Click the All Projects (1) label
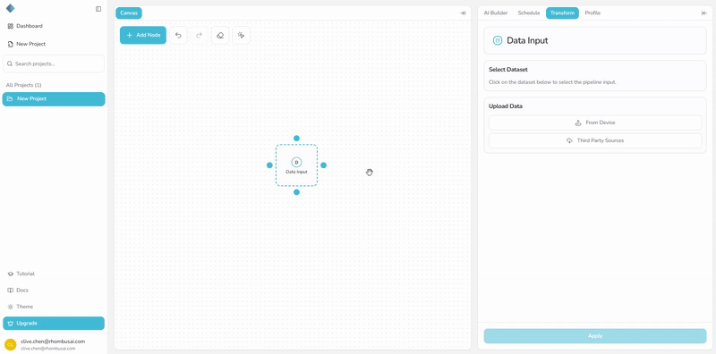This screenshot has width=716, height=354. coord(24,85)
